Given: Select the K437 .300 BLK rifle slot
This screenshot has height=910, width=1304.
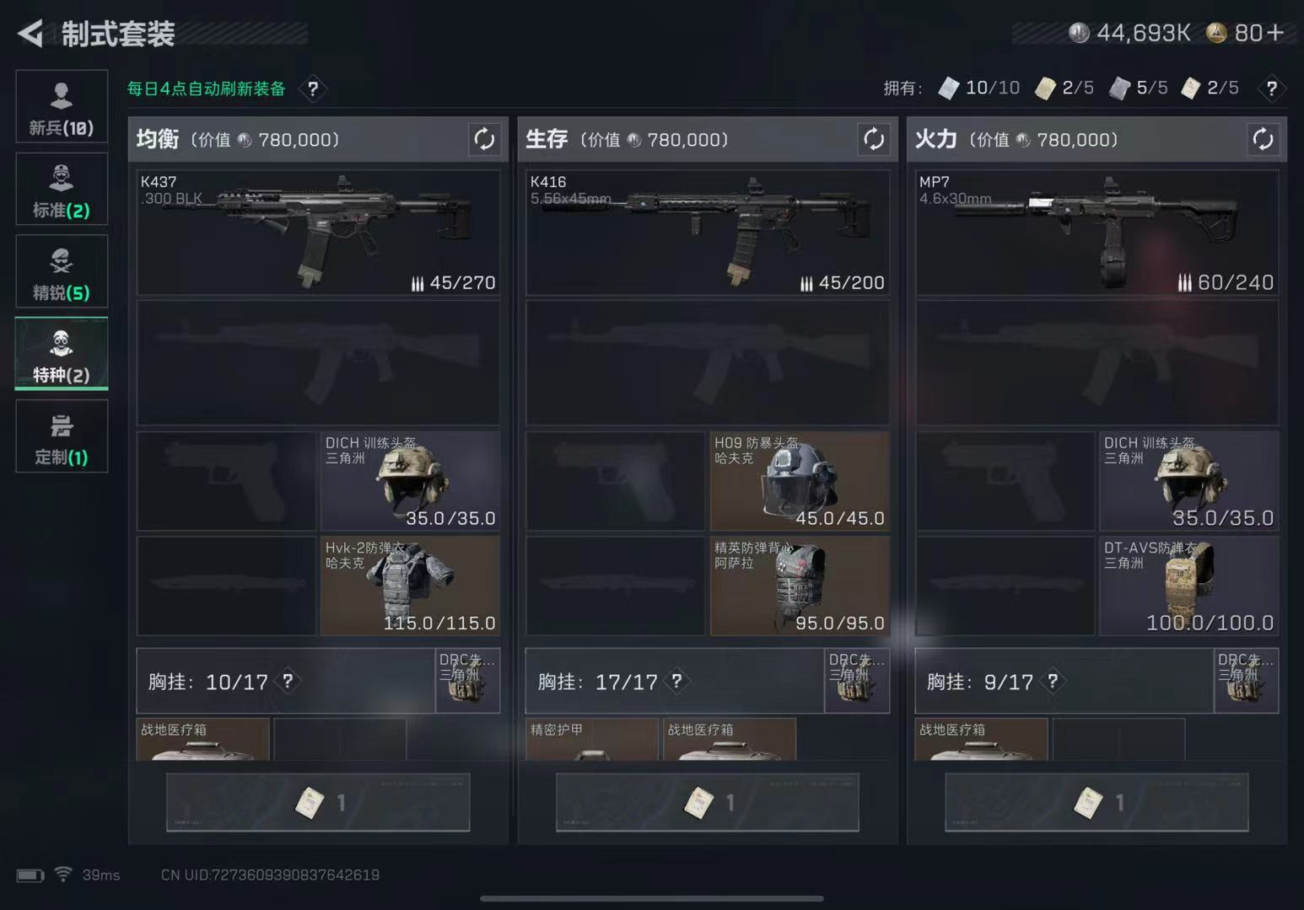Looking at the screenshot, I should coord(318,233).
